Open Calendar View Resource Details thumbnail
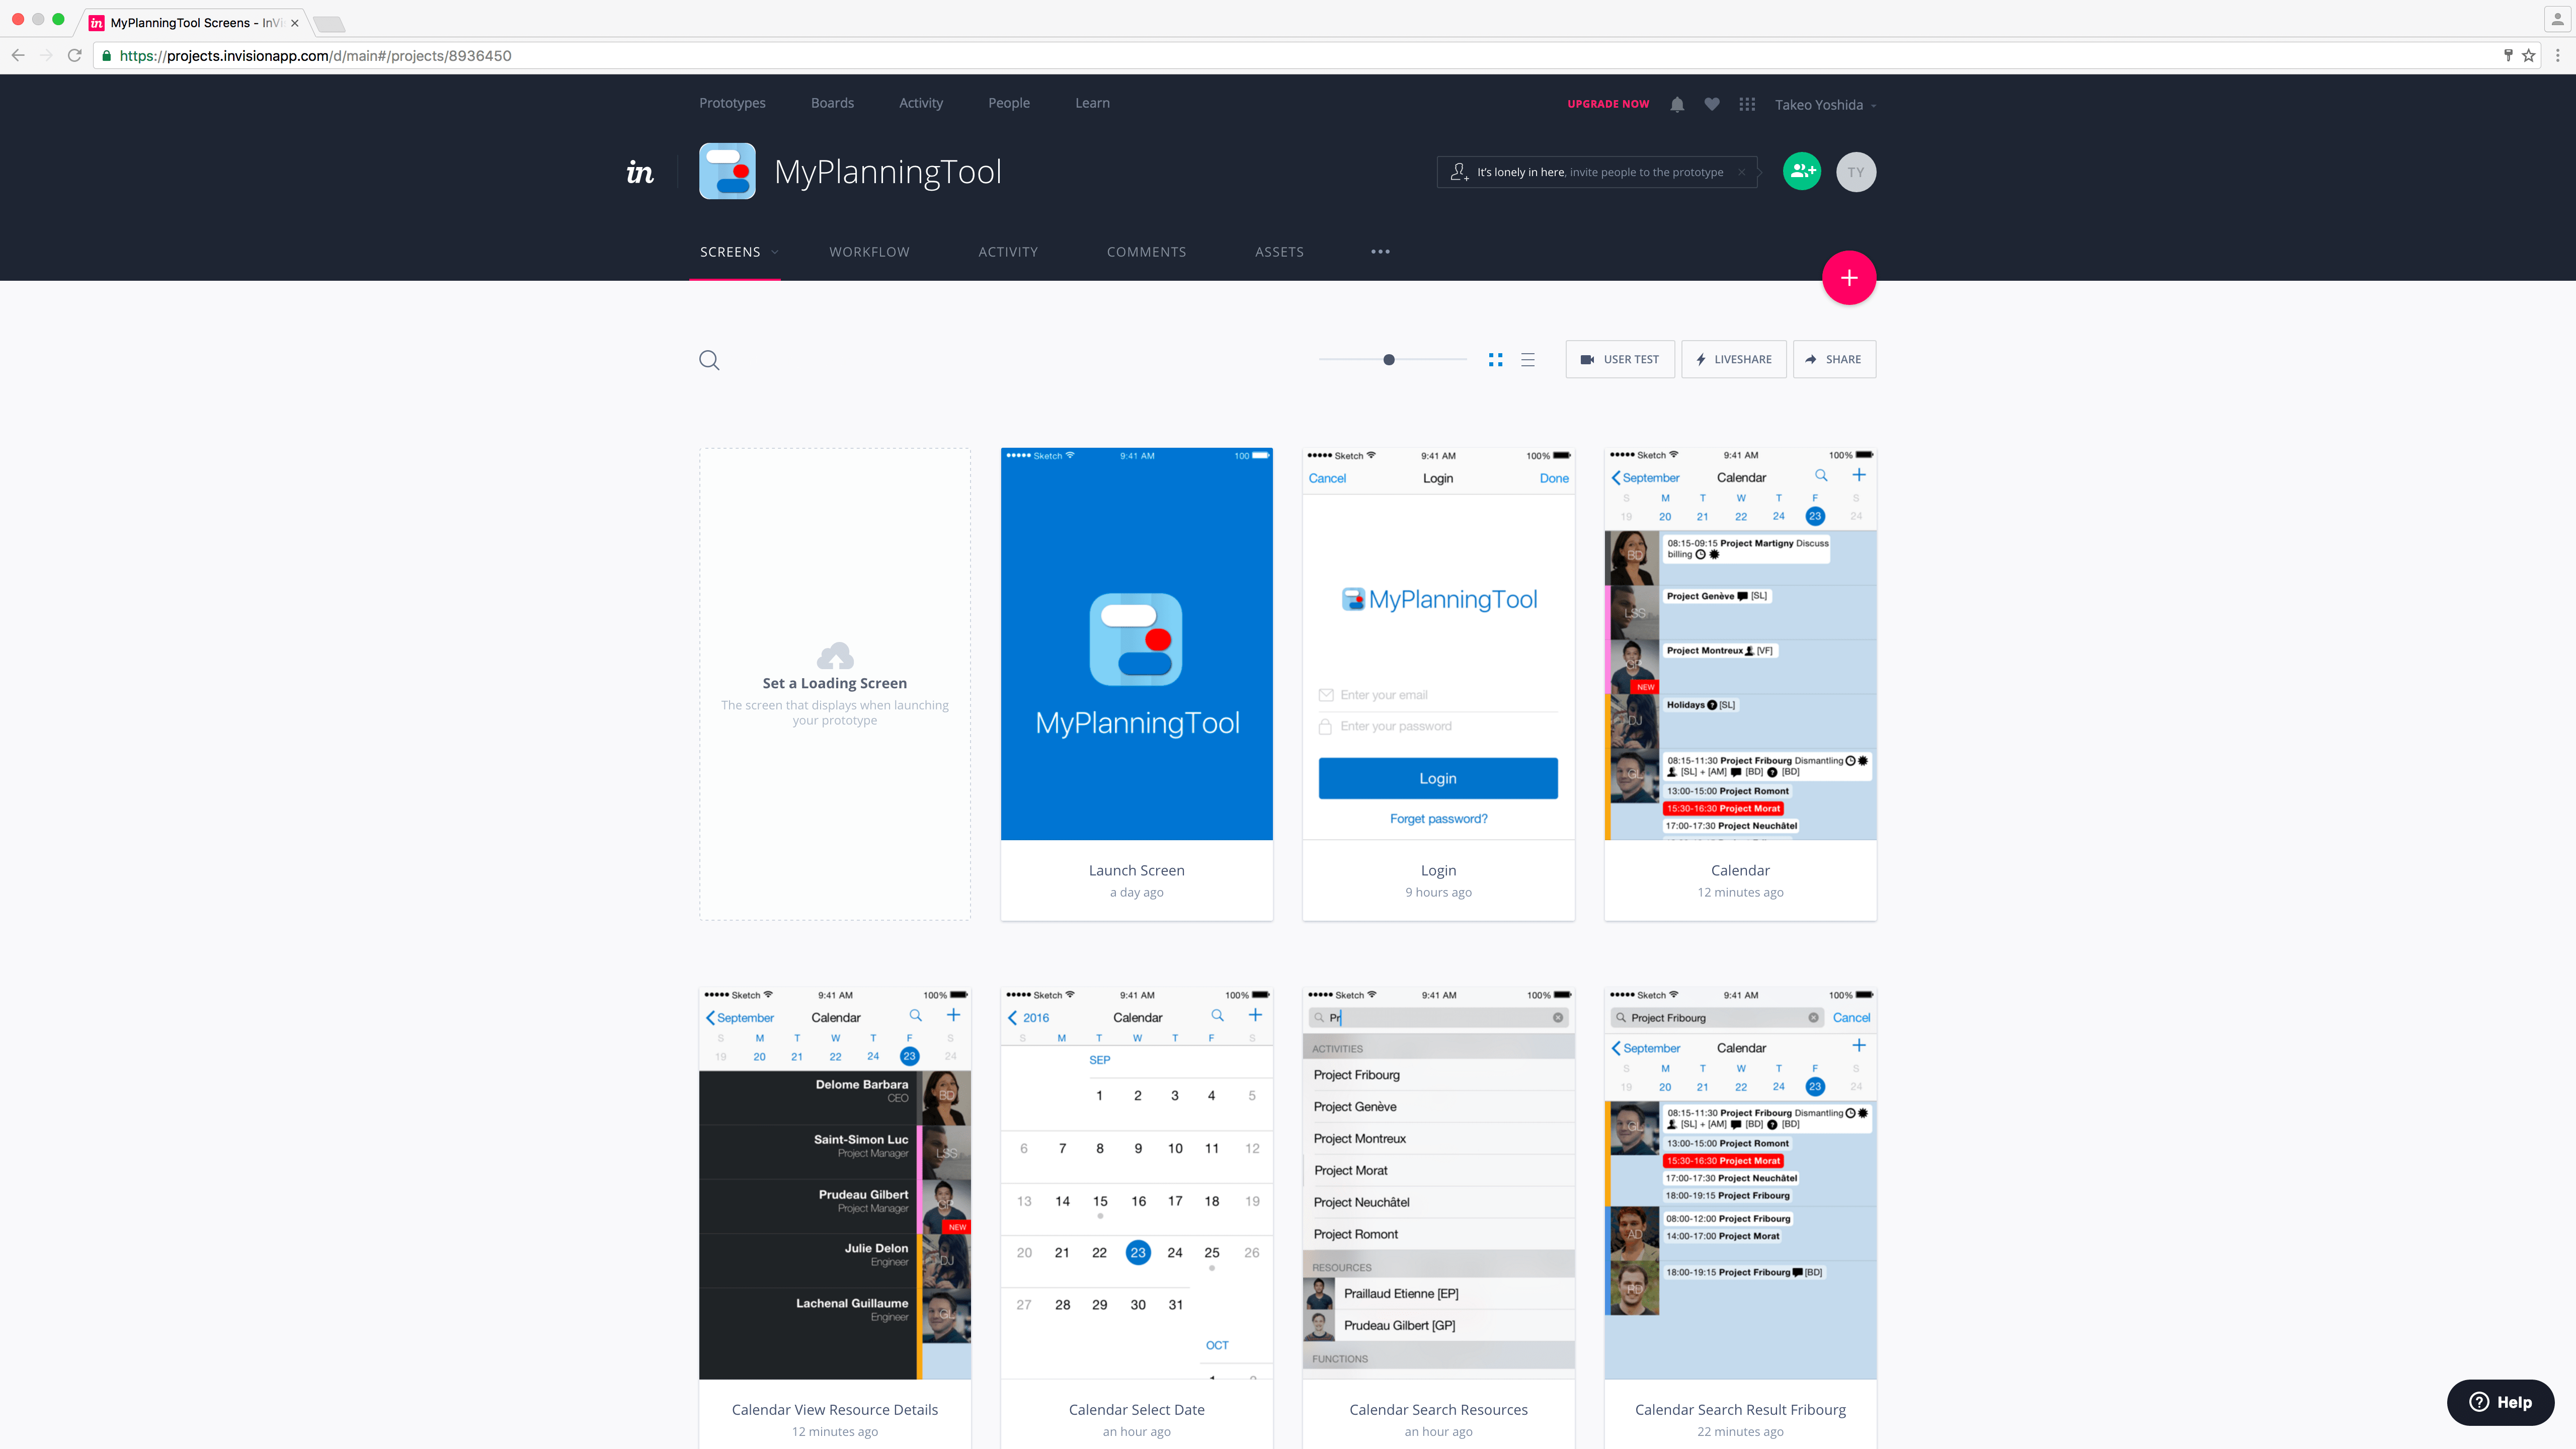2576x1449 pixels. [835, 1184]
